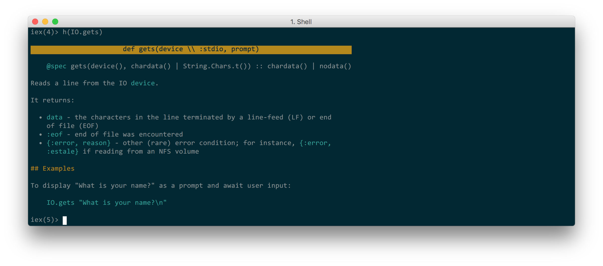Screen dimensions: 603x266
Task: Click the "h(IO.gets)" command text
Action: 82,32
